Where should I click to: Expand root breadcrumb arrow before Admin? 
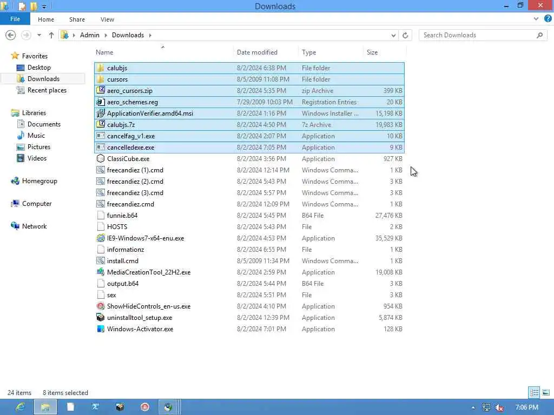pyautogui.click(x=74, y=35)
